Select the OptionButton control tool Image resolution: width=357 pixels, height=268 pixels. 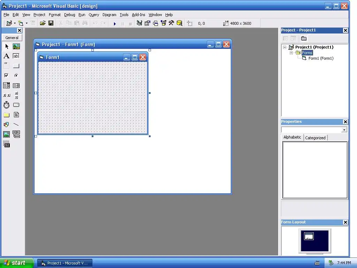coord(16,75)
